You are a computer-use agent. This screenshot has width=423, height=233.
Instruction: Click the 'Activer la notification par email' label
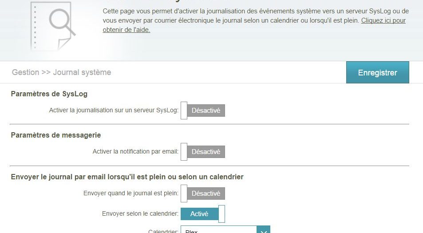[135, 152]
